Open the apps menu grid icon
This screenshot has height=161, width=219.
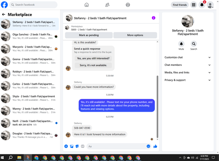pyautogui.click(x=194, y=5)
